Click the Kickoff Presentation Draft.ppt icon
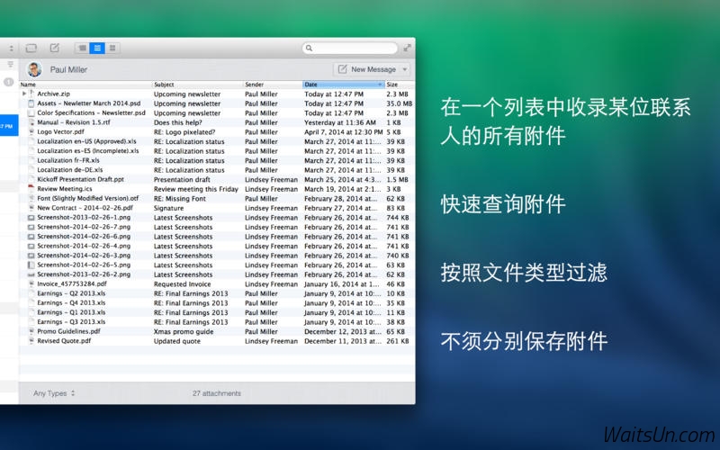720x450 pixels. [x=31, y=179]
